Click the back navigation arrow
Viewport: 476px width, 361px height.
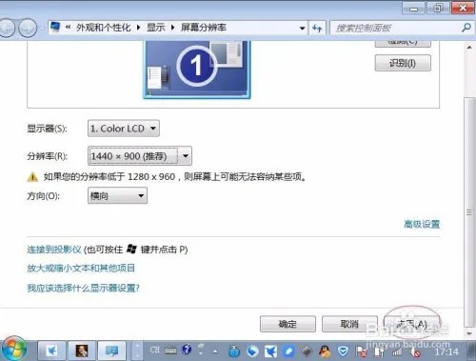tap(7, 29)
